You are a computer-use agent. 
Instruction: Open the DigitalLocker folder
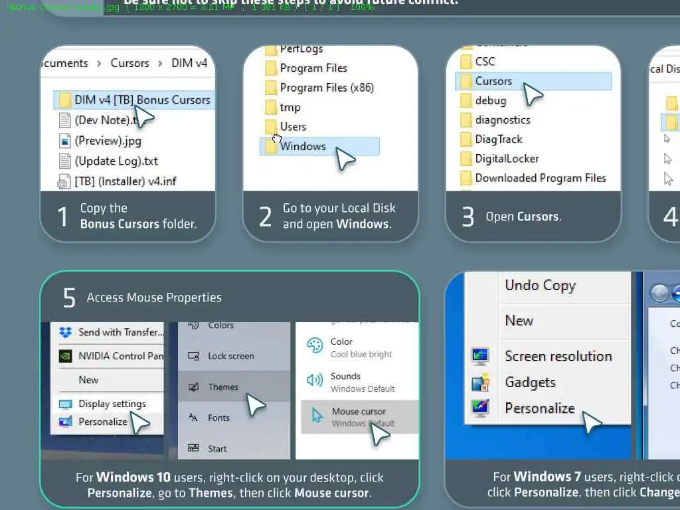499,159
